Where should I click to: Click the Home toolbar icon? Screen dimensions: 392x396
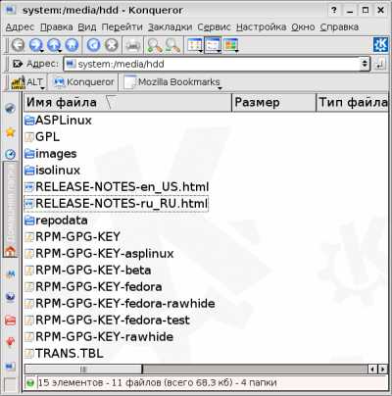pyautogui.click(x=72, y=45)
